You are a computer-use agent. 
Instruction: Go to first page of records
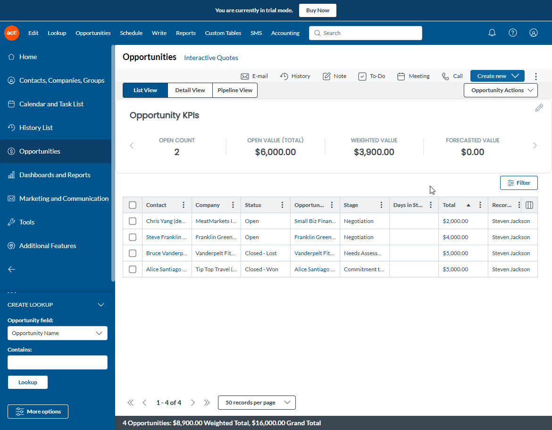click(130, 403)
